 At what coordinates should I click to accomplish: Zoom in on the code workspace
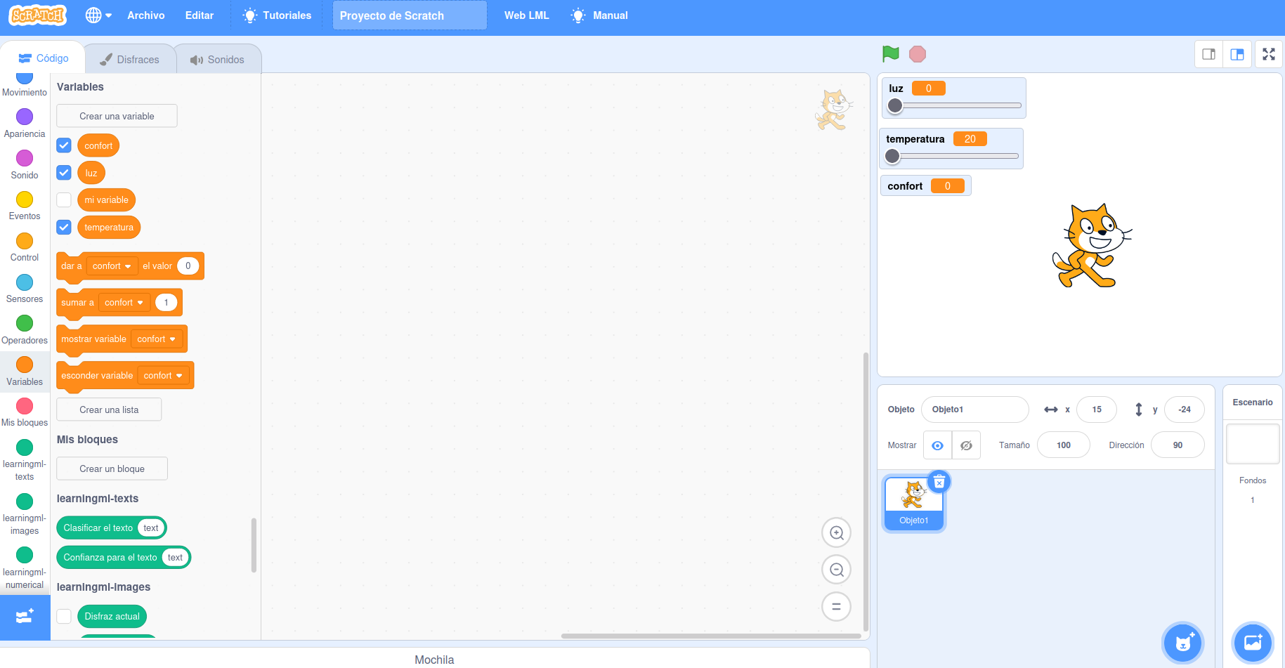point(836,533)
